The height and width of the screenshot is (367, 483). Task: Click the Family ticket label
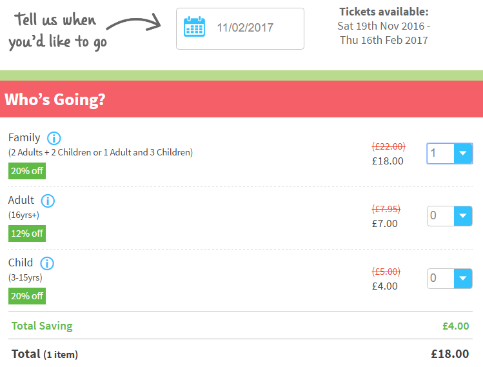coord(25,138)
